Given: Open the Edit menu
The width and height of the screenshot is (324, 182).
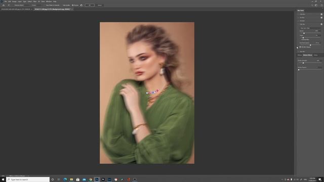Looking at the screenshot, I should [x=9, y=2].
